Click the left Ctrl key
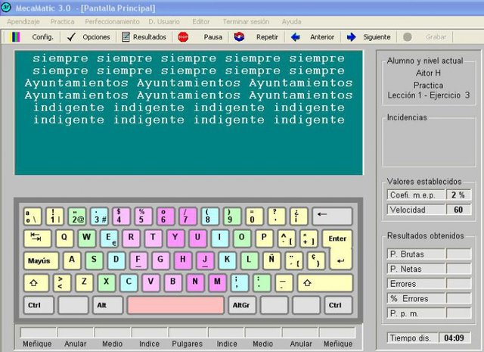484x352 pixels. 39,305
